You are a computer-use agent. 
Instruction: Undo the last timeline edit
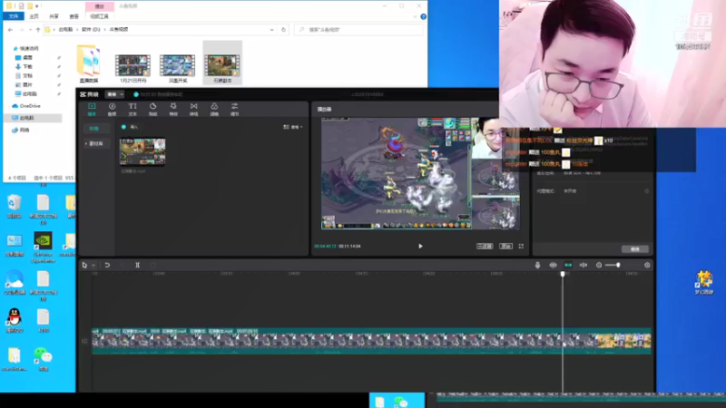click(107, 265)
